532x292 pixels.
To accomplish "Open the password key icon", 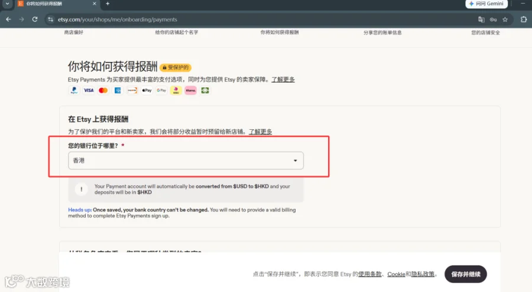I will tap(494, 19).
